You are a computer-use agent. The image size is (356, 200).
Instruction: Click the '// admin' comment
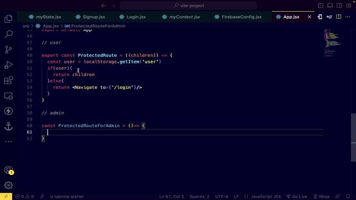[53, 113]
